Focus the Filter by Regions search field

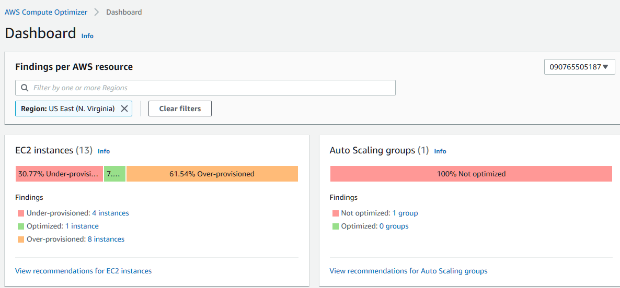205,88
